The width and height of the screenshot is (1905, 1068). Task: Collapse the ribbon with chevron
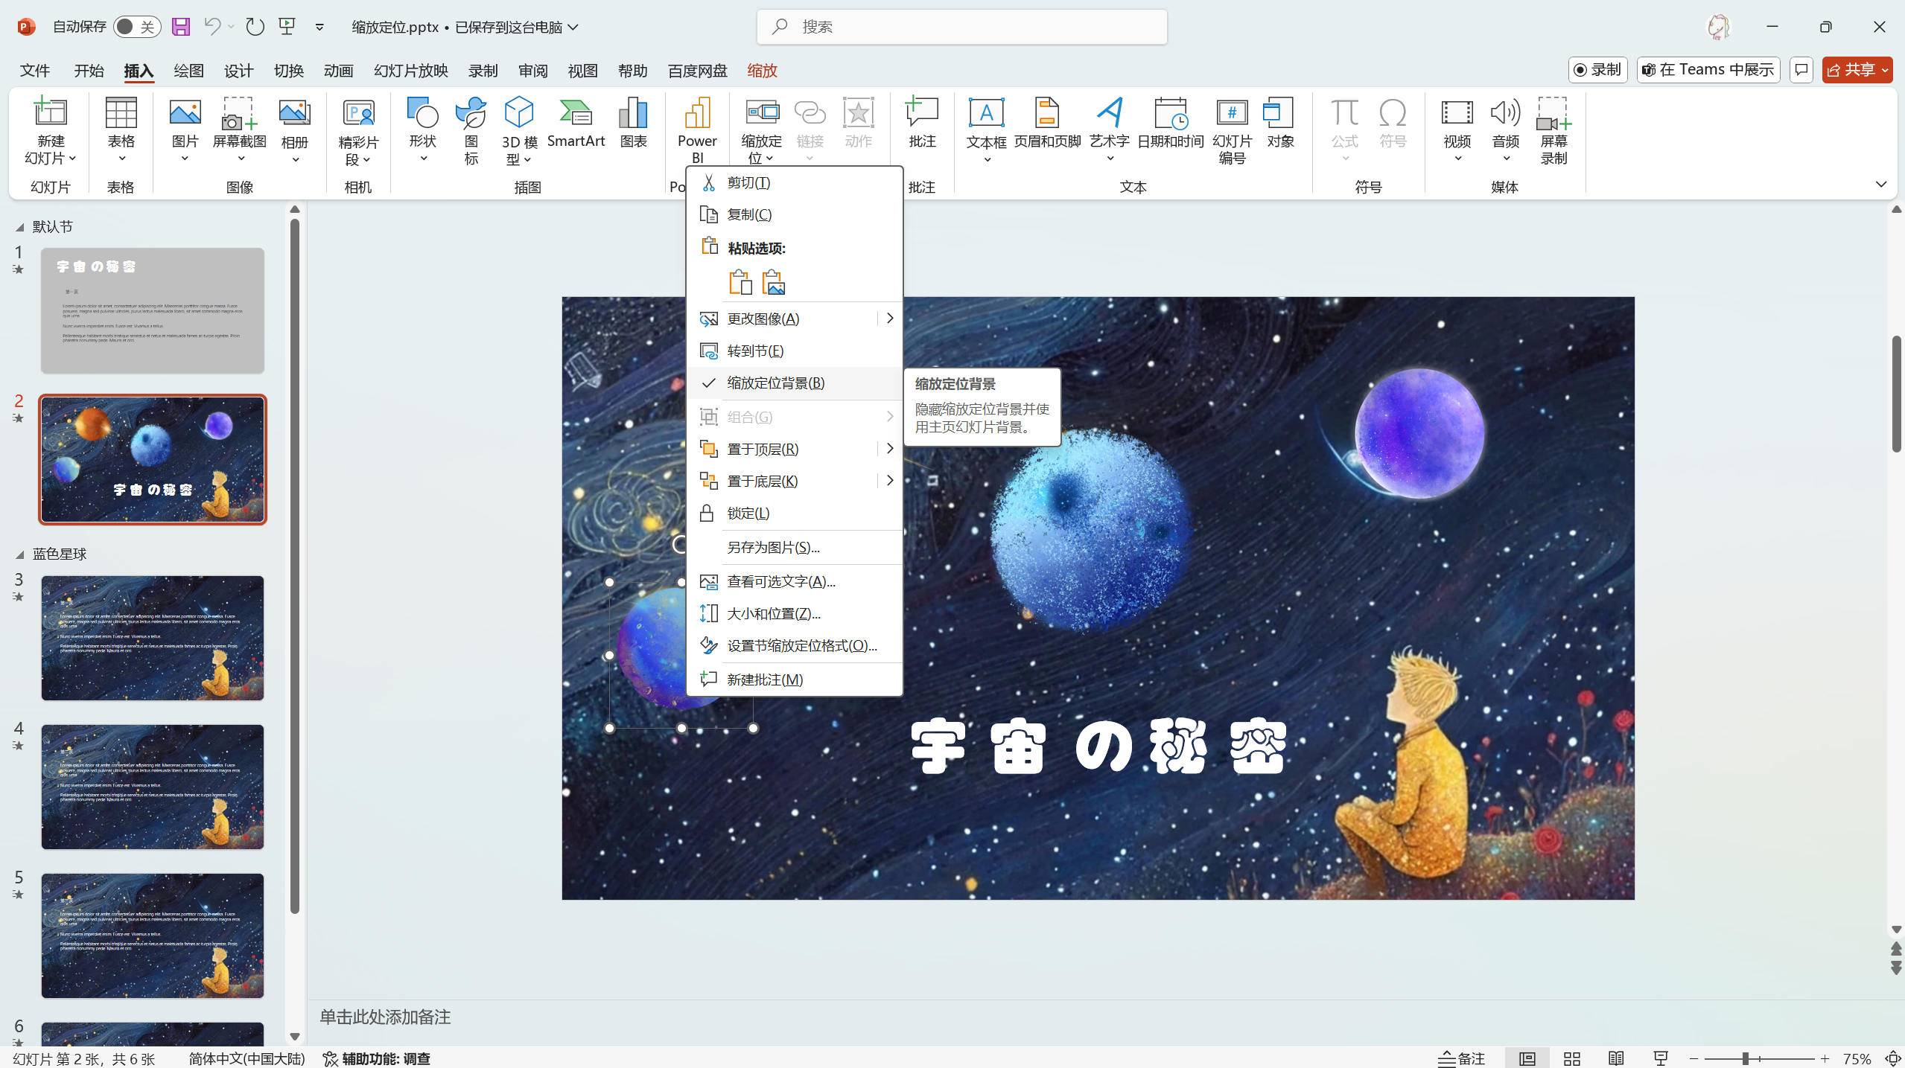click(x=1881, y=184)
